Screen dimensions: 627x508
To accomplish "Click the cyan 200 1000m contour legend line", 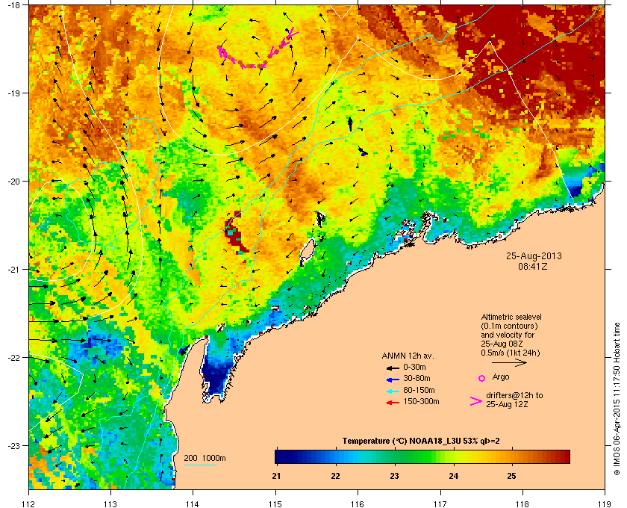I will (200, 465).
